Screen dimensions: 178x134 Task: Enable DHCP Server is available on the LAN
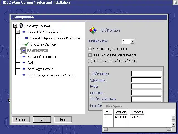tap(90, 55)
